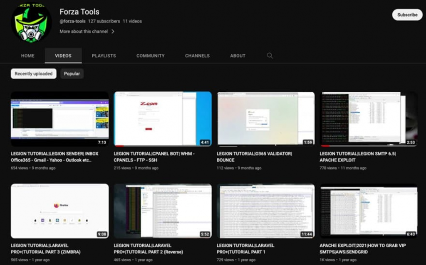Click the Forza Tools channel name heading

79,12
